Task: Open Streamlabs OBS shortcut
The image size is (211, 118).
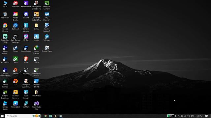Action: (5, 39)
